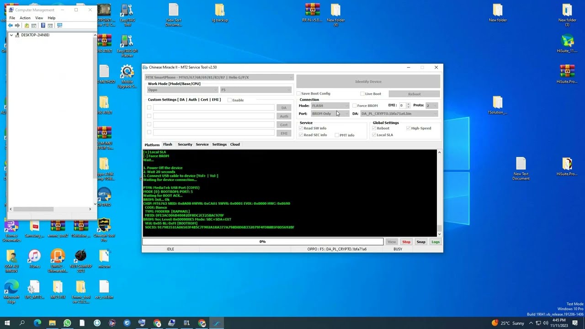The height and width of the screenshot is (329, 585).
Task: Open Action menu in Computer Management
Action: pyautogui.click(x=25, y=18)
